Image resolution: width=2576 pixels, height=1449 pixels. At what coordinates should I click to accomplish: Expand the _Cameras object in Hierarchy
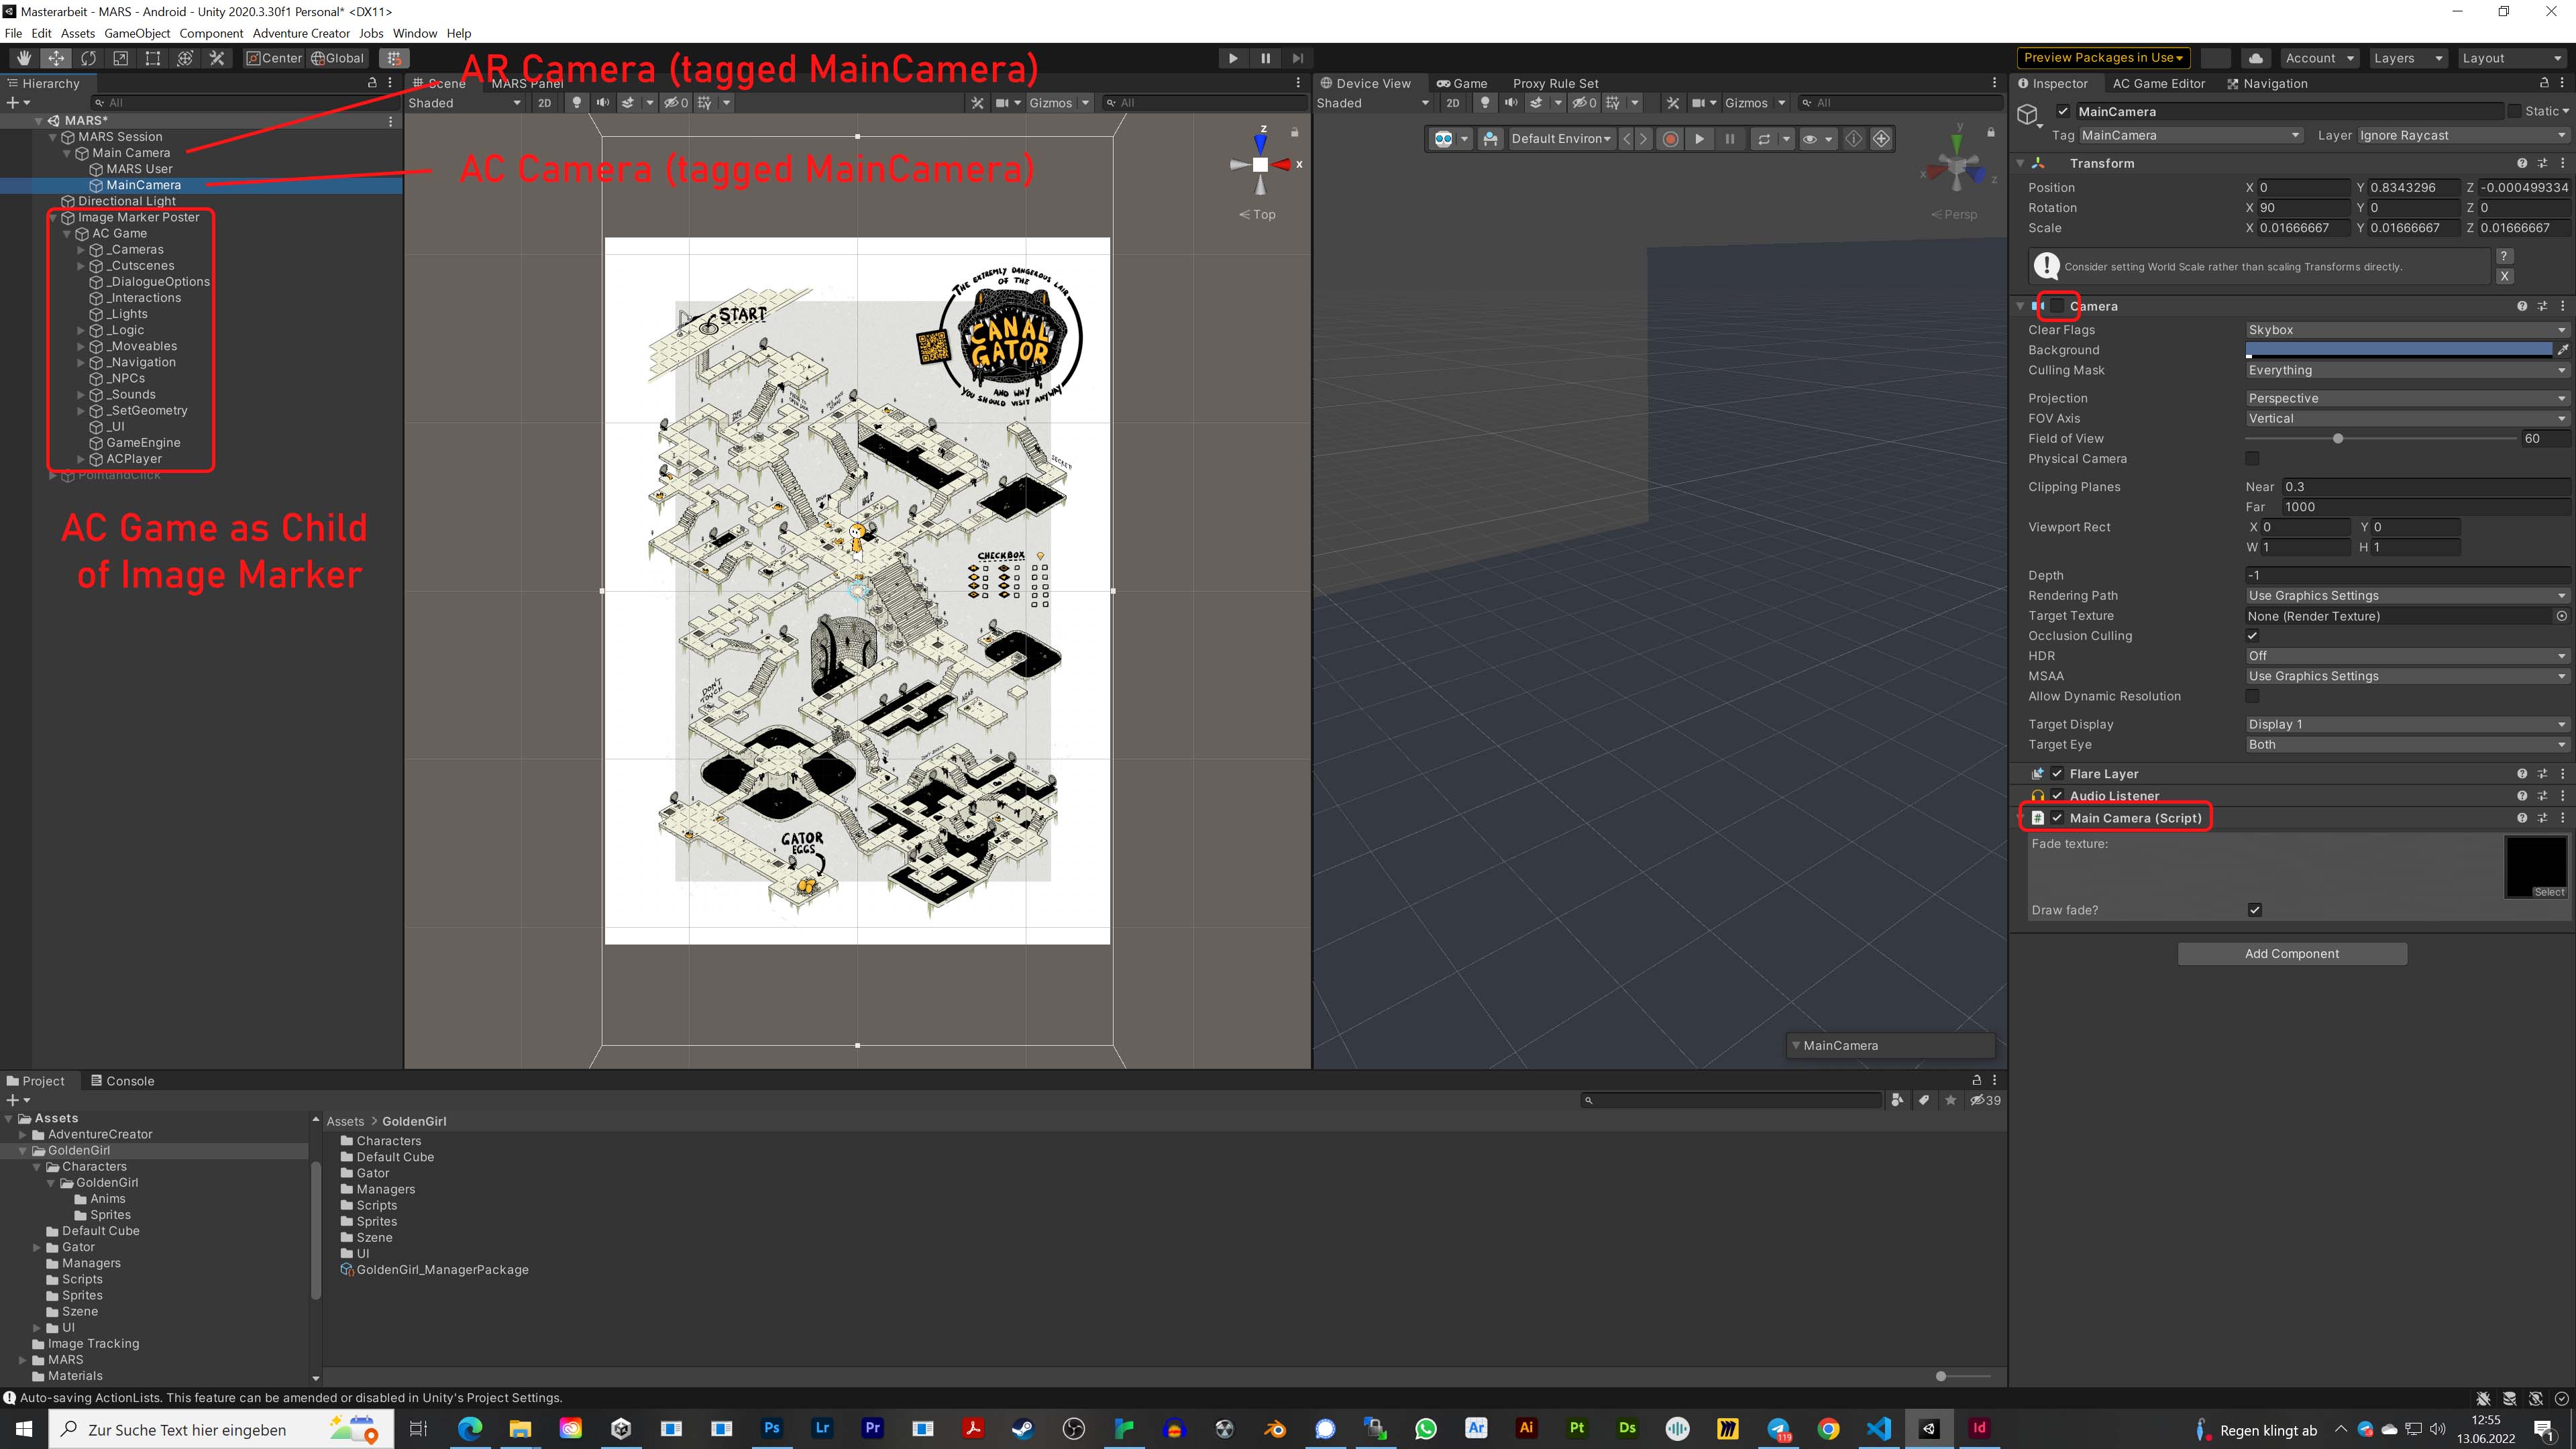(x=81, y=250)
